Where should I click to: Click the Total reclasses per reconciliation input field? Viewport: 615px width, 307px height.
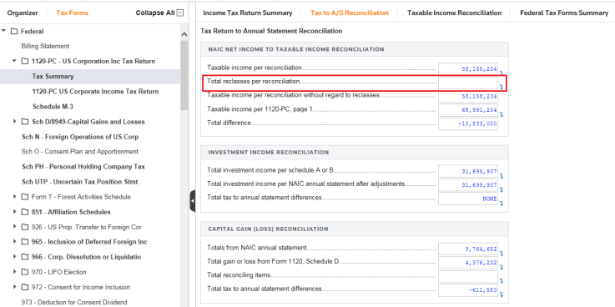468,83
